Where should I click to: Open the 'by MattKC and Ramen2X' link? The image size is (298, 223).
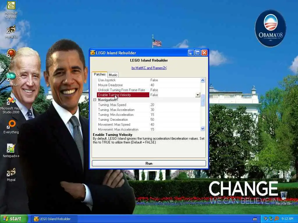(149, 68)
